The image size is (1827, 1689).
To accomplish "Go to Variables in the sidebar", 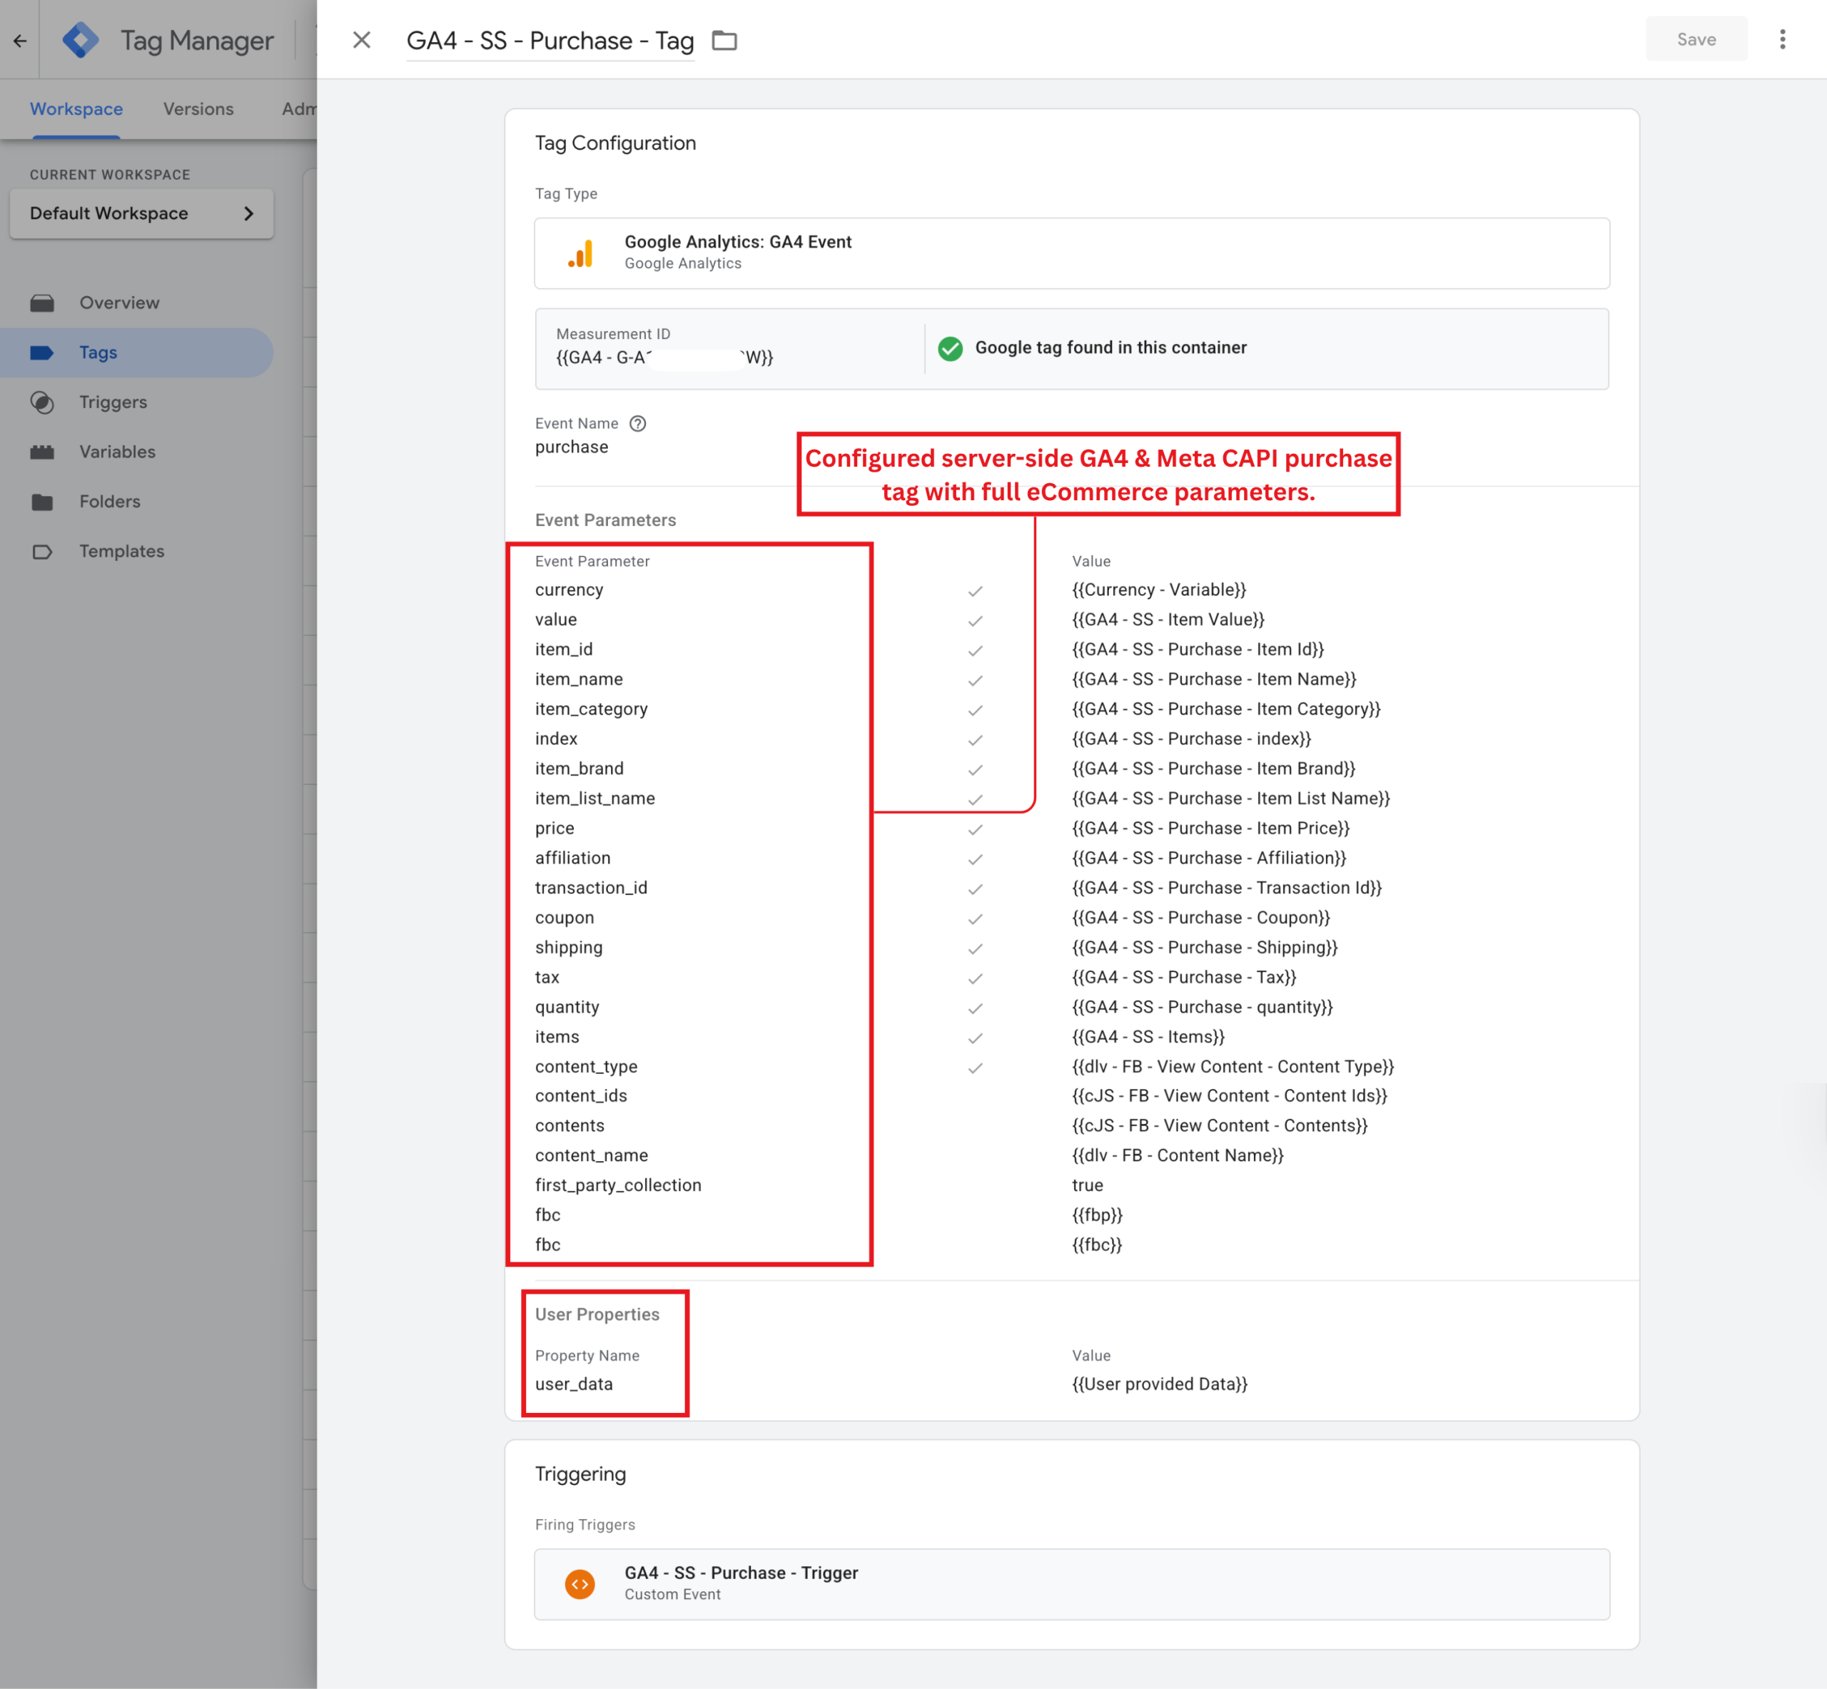I will (x=117, y=452).
